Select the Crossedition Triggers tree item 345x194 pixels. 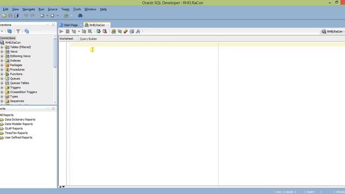point(24,92)
